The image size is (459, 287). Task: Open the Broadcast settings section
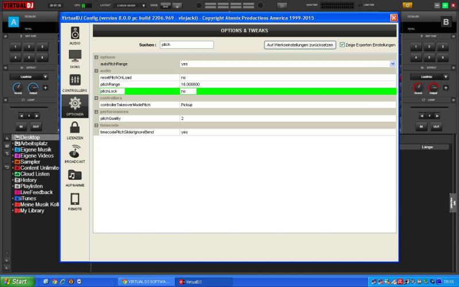tap(75, 154)
